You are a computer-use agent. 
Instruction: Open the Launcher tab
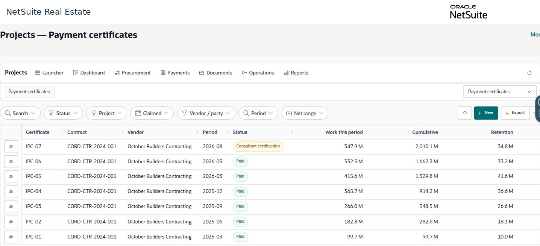(49, 73)
